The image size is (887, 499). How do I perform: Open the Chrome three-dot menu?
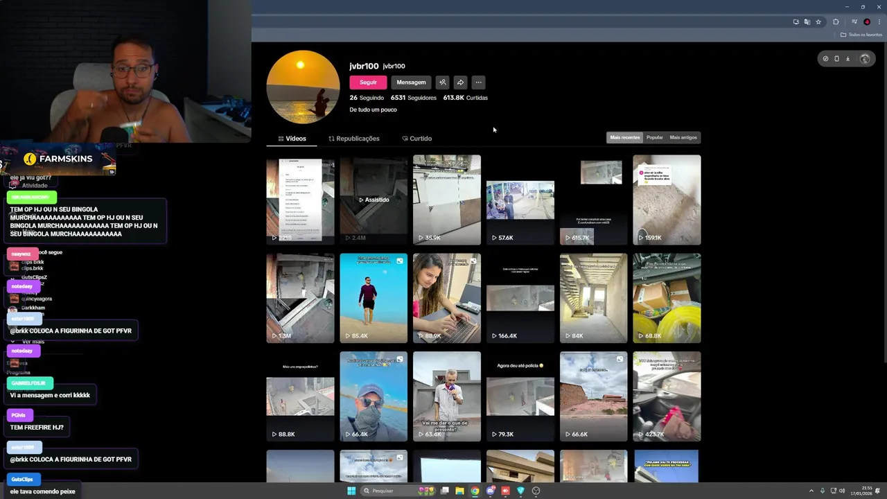tap(879, 22)
